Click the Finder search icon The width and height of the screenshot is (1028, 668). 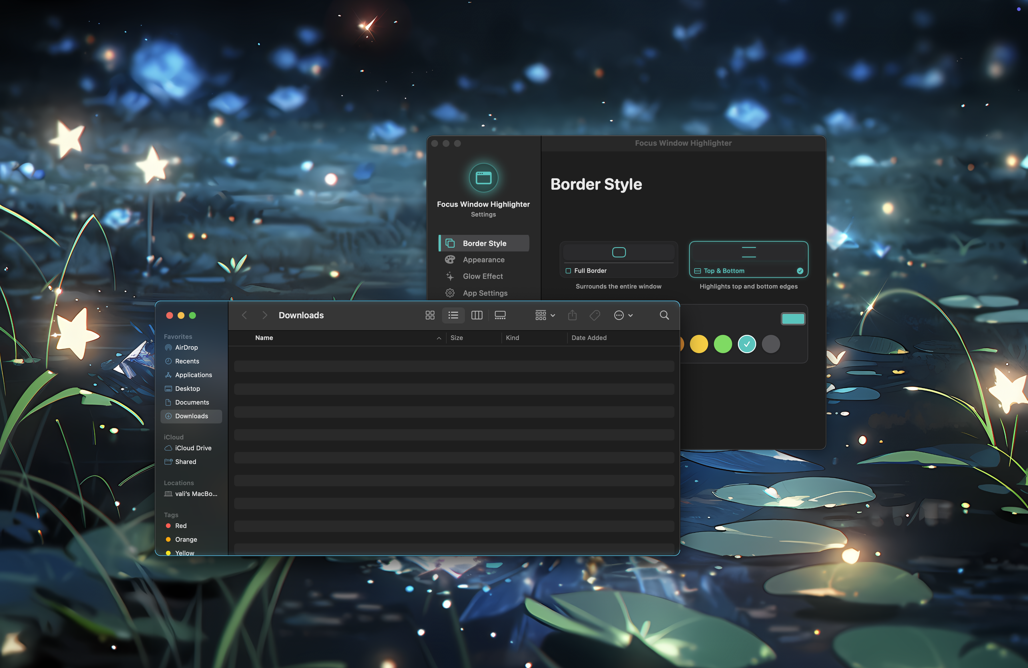point(664,315)
